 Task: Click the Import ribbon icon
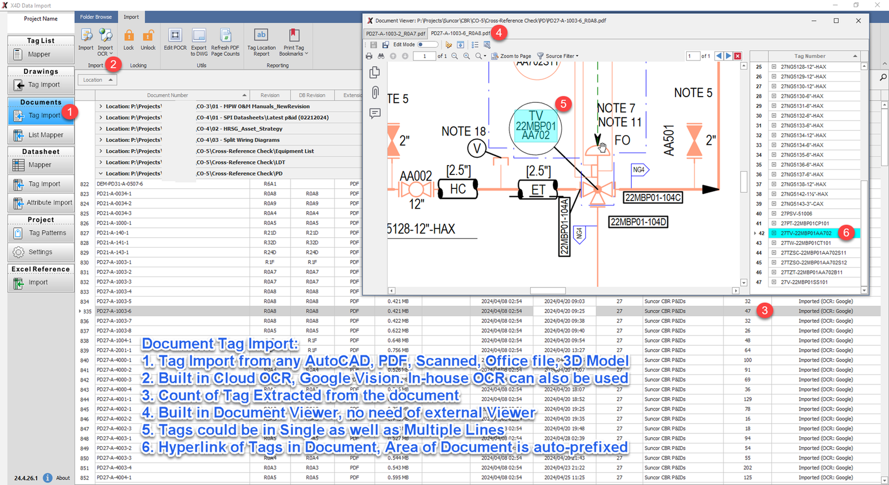pyautogui.click(x=86, y=39)
